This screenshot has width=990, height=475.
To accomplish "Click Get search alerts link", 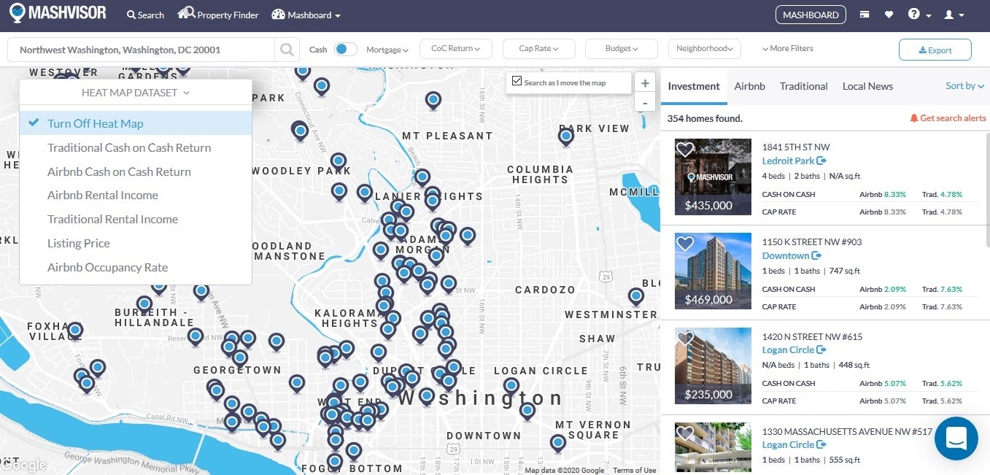I will click(x=948, y=118).
